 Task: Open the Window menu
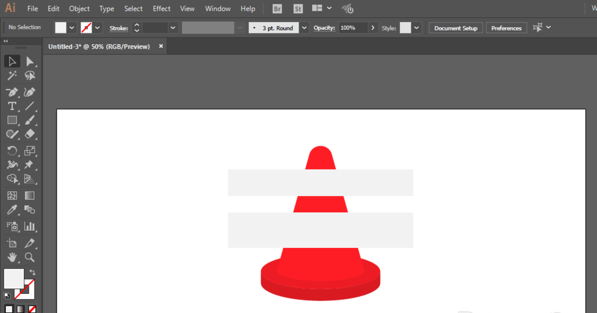(218, 9)
